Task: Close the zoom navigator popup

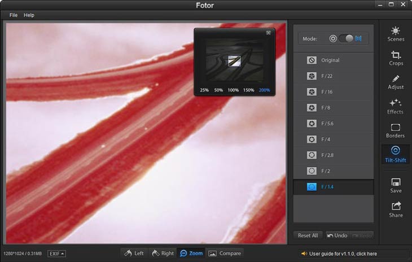Action: coord(269,33)
